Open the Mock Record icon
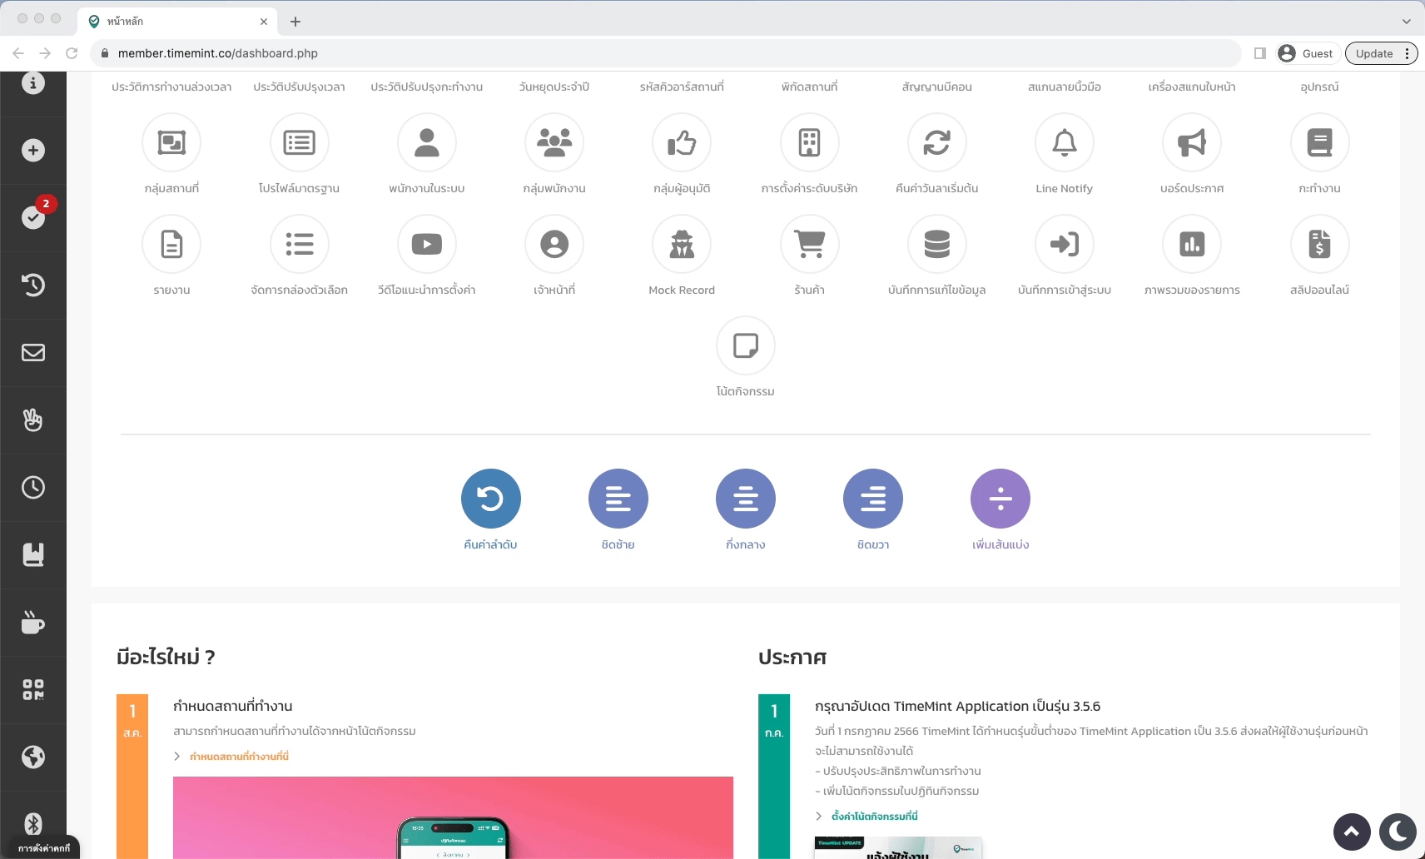1425x859 pixels. pyautogui.click(x=682, y=245)
